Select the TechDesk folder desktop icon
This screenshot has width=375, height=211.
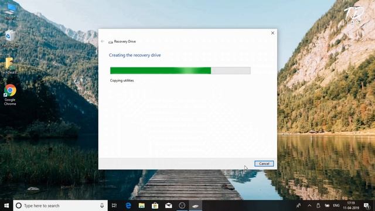[9, 66]
